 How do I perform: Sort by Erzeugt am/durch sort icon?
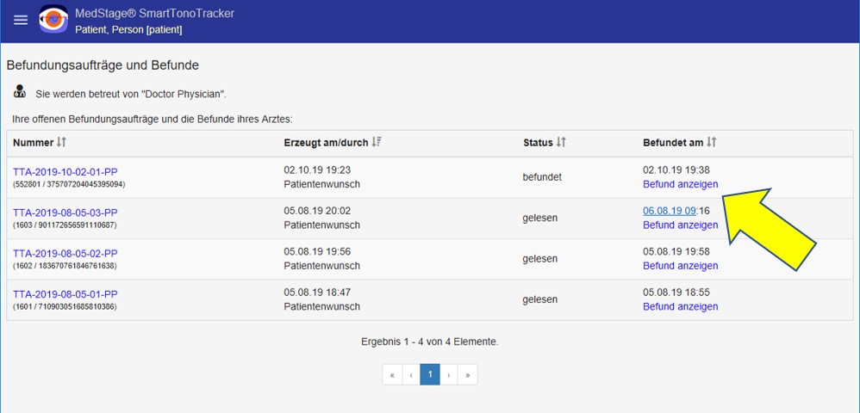click(377, 142)
